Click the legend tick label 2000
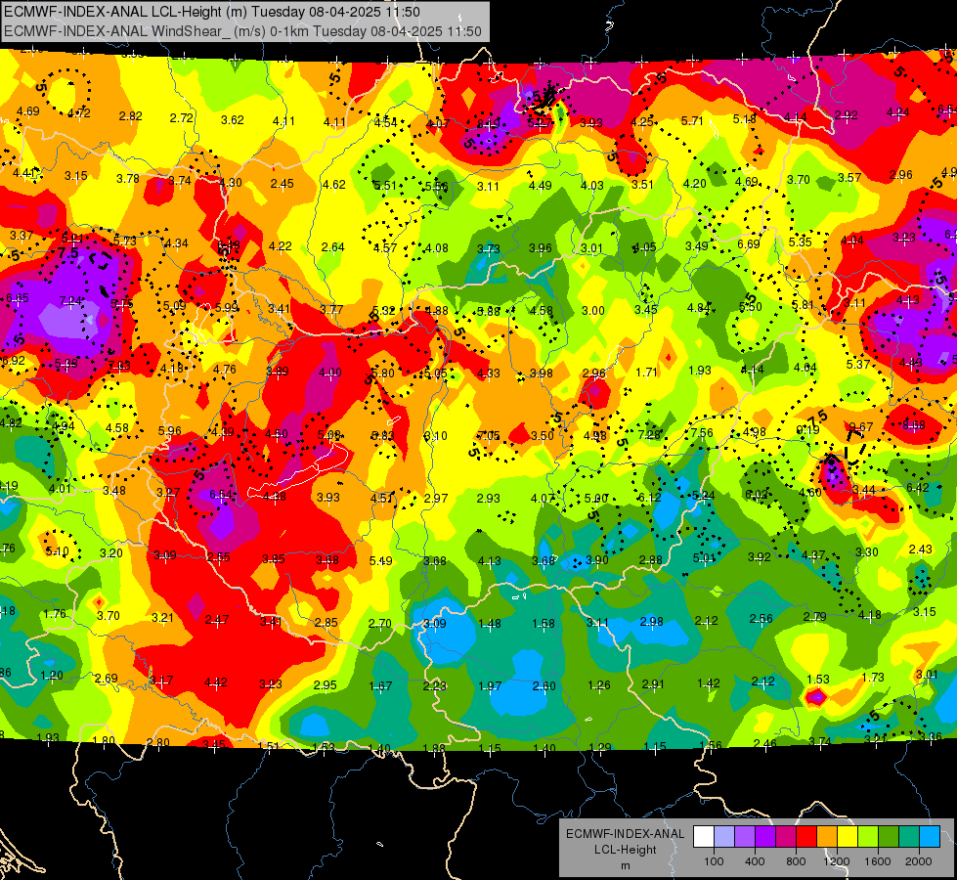 pos(919,861)
